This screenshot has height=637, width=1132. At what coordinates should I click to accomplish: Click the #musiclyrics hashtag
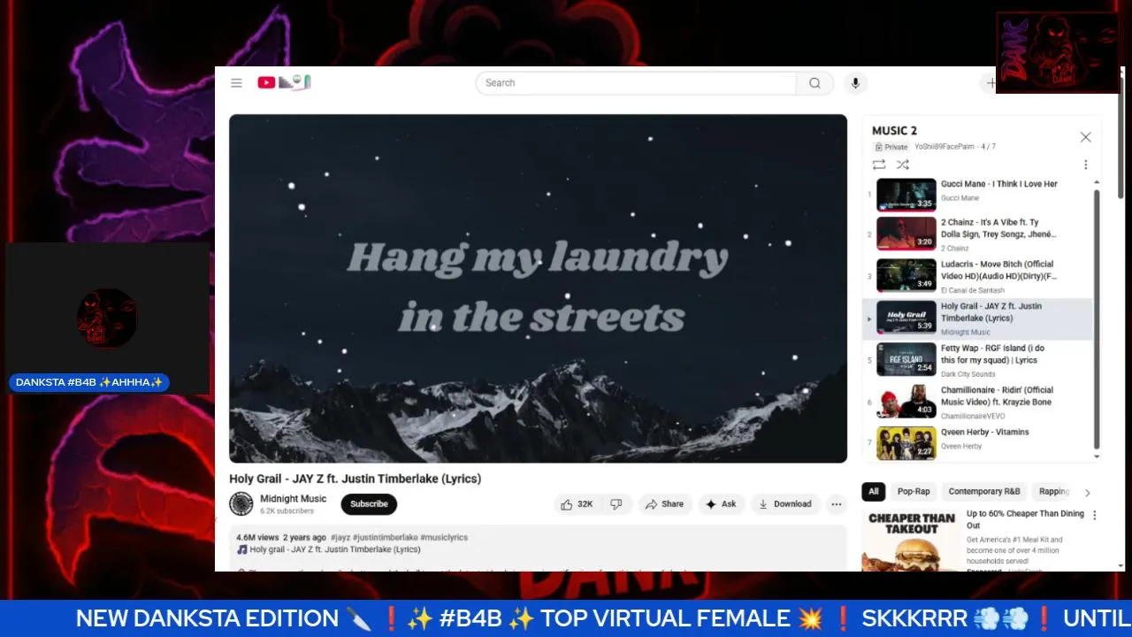pyautogui.click(x=444, y=538)
